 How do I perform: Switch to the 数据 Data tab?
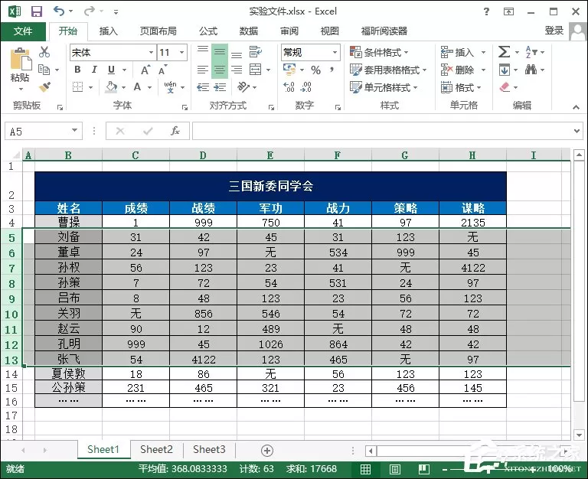click(x=249, y=31)
